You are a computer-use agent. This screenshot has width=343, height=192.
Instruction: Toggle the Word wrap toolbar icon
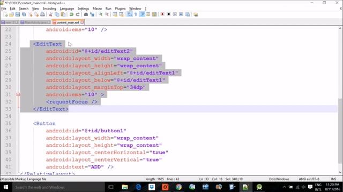pos(130,14)
